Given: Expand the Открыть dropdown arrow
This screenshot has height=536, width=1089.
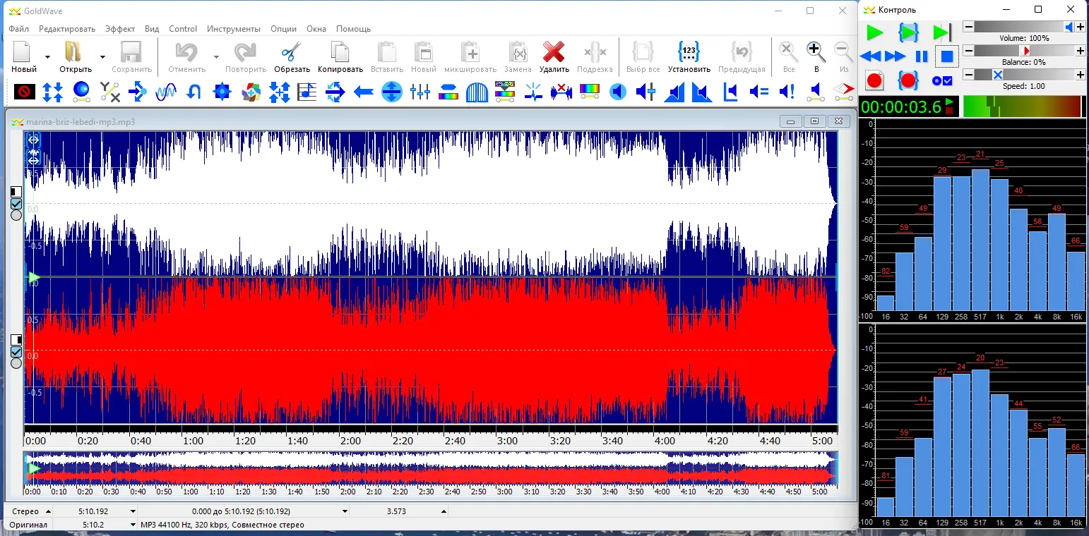Looking at the screenshot, I should 102,57.
